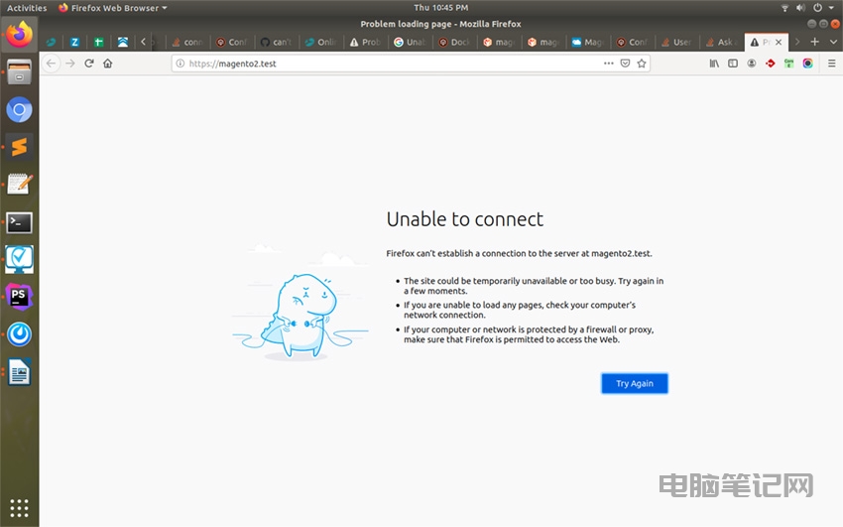Screen dimensions: 843x527
Task: Open Terminal from the dock
Action: click(20, 222)
